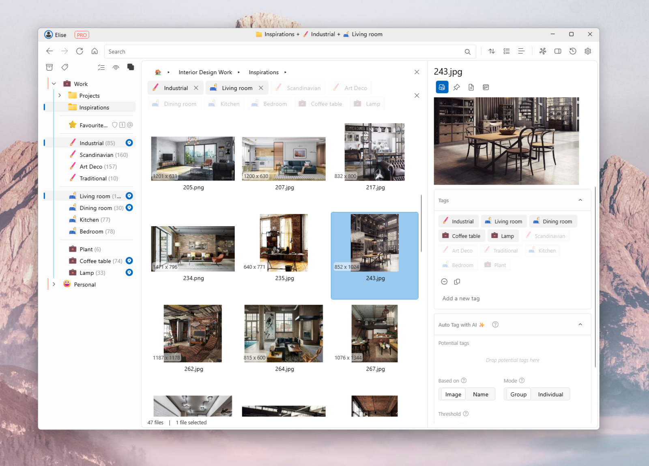
Task: Click Add a new tag
Action: pos(460,298)
